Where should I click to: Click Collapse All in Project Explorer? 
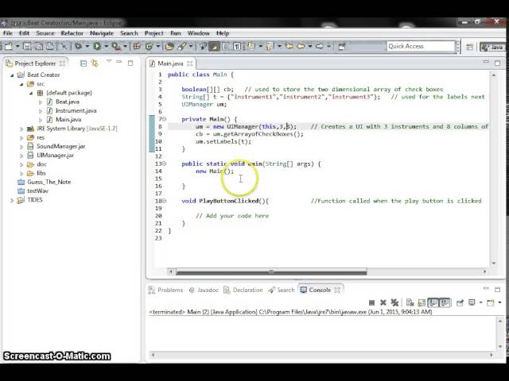tap(83, 63)
